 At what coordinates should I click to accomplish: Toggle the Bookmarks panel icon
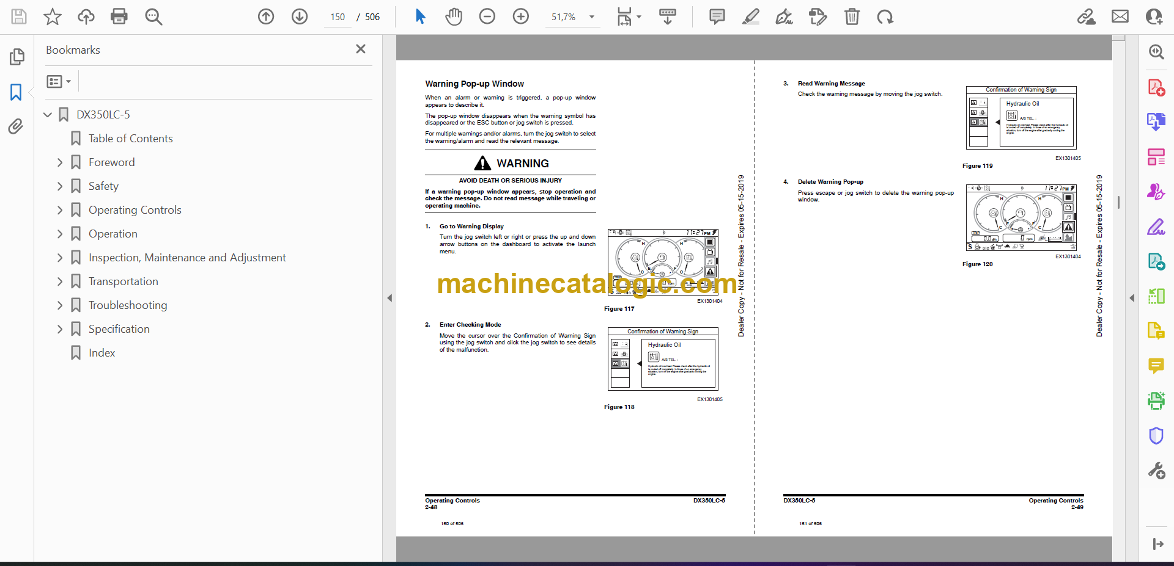pos(17,92)
